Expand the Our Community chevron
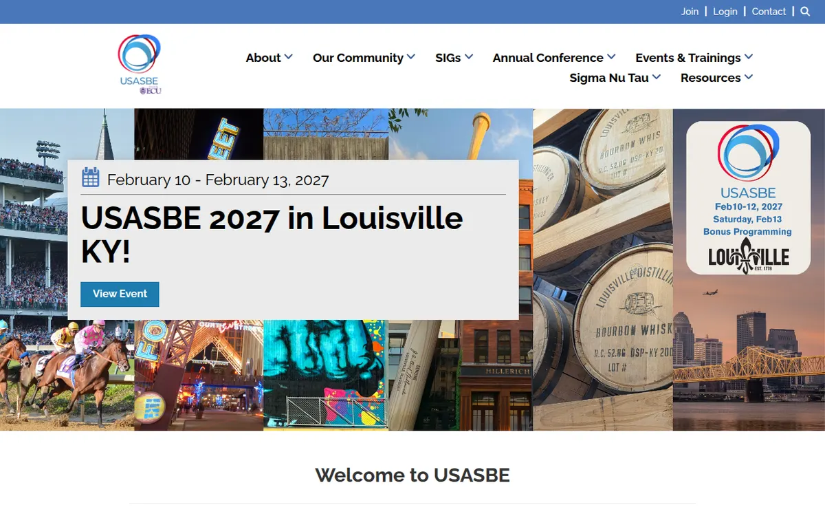The image size is (825, 516). [x=411, y=57]
